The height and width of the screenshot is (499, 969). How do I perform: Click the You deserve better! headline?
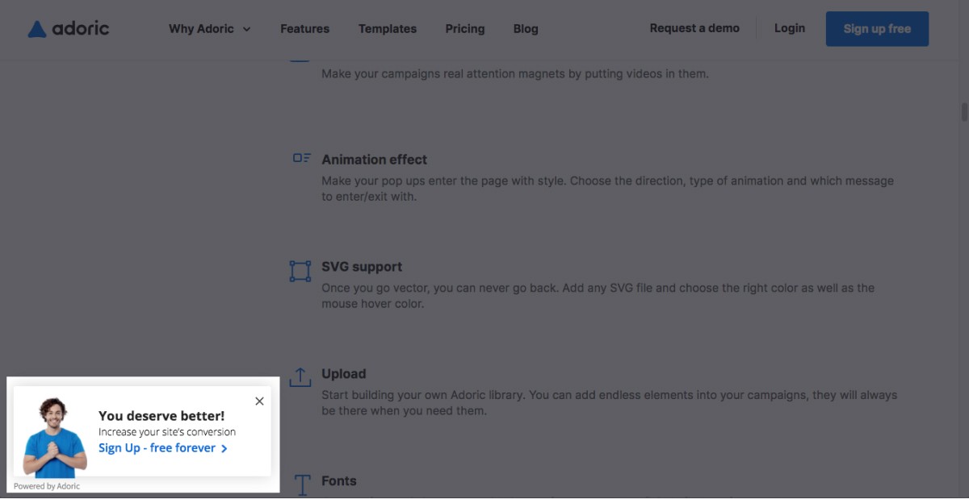point(161,416)
